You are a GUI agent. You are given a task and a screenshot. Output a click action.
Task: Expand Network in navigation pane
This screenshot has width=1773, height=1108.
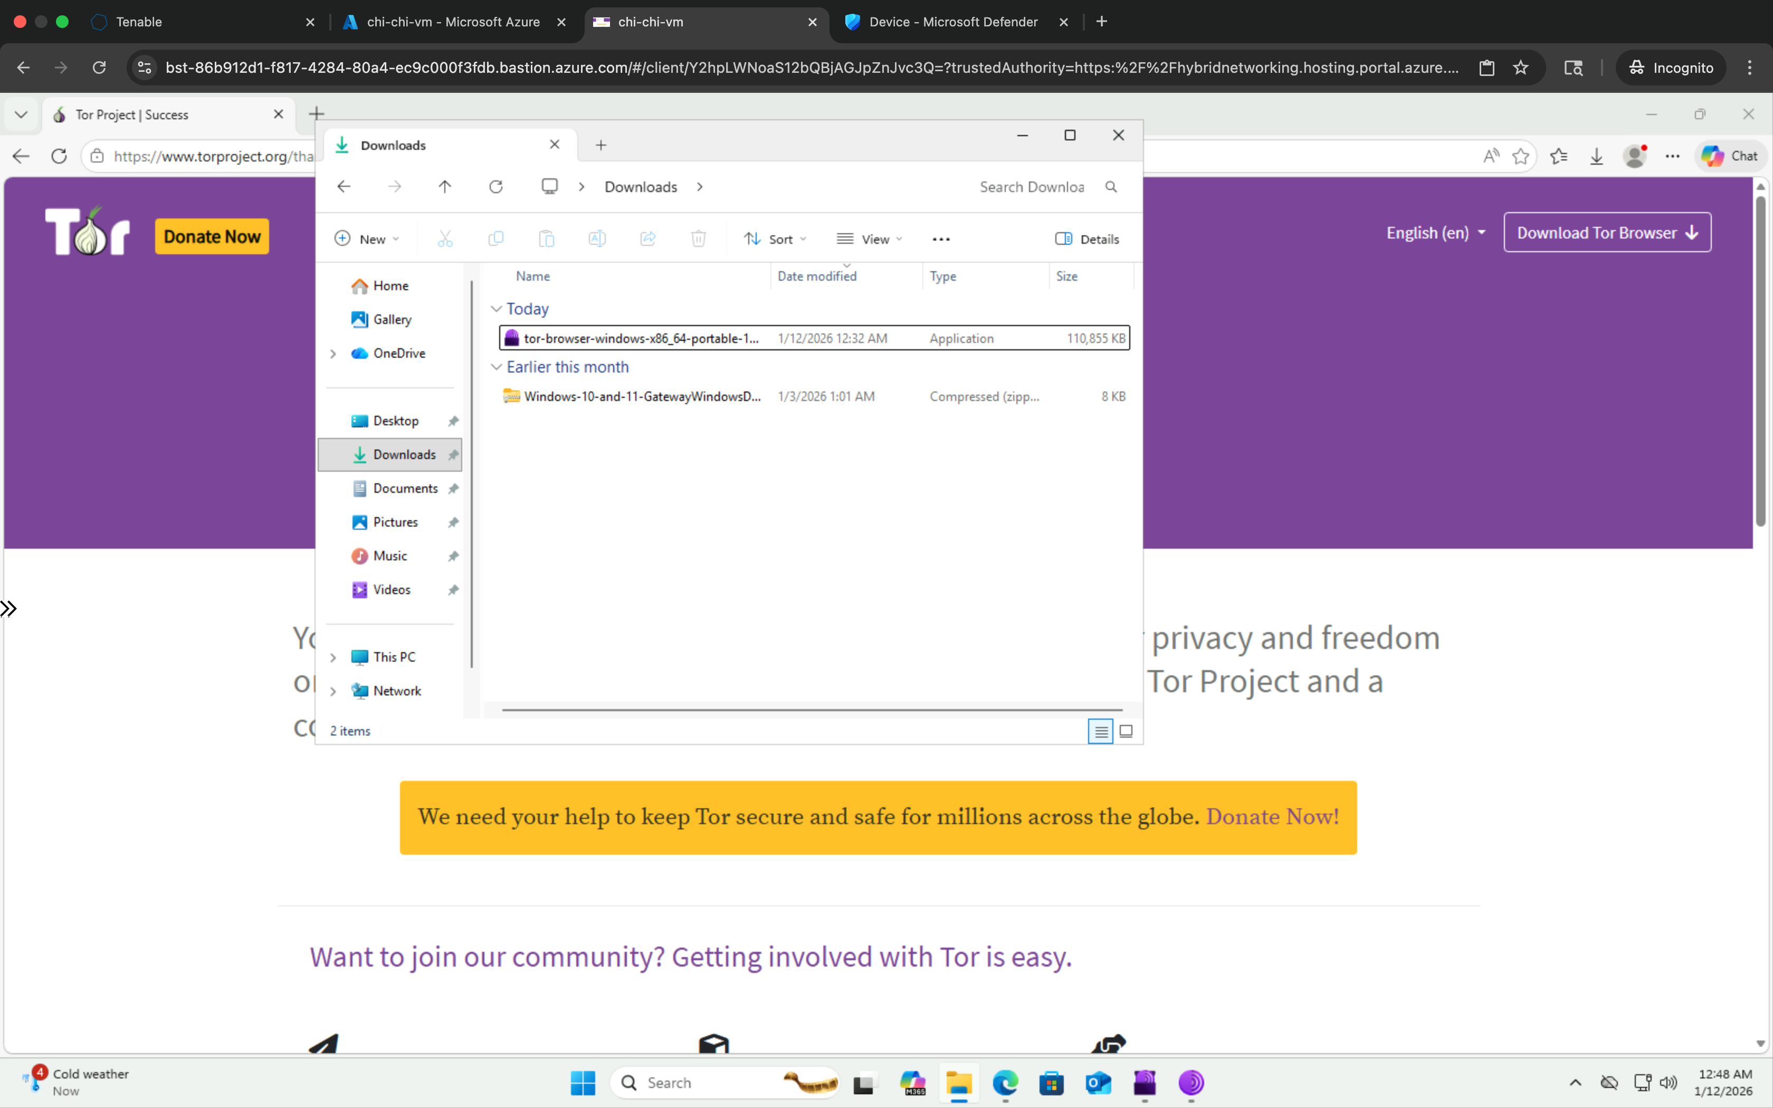pyautogui.click(x=333, y=692)
